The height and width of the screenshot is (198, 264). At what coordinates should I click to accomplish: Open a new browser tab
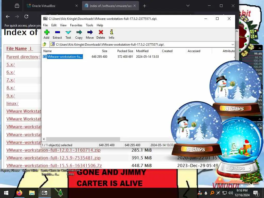144,6
